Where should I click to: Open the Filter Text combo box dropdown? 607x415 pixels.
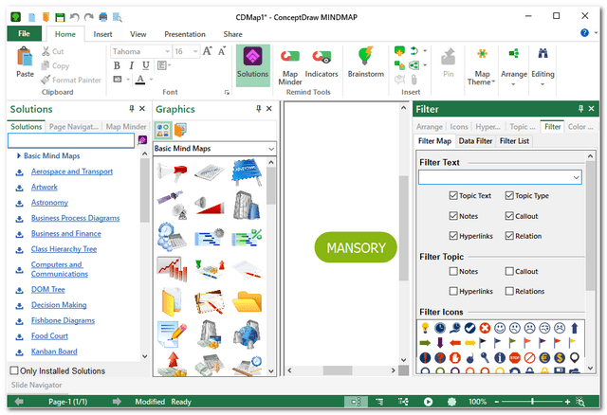click(x=576, y=177)
